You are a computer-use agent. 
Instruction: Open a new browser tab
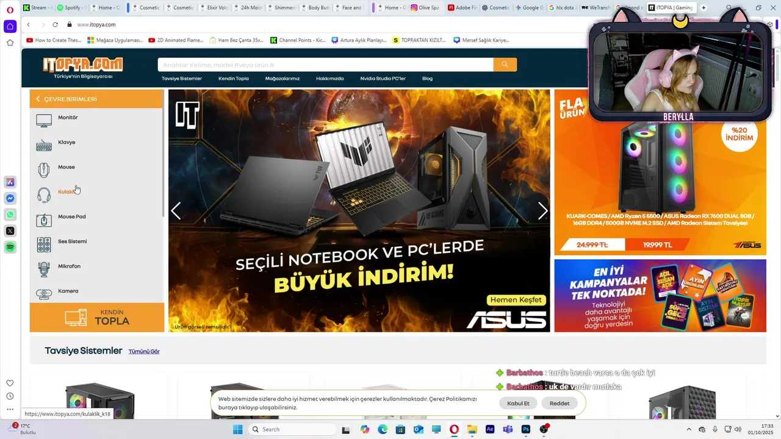pyautogui.click(x=704, y=8)
